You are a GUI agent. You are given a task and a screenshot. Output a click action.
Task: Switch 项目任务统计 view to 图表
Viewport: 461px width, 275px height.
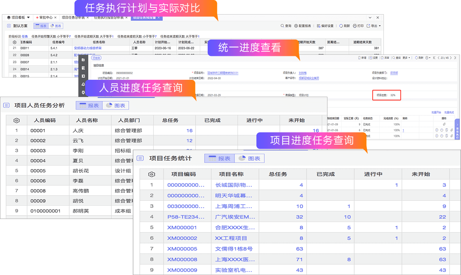pyautogui.click(x=250, y=158)
